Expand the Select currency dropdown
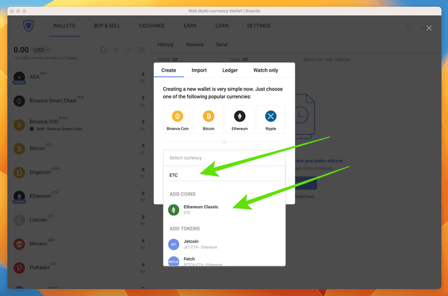Screen dimensions: 448x296 coord(224,158)
